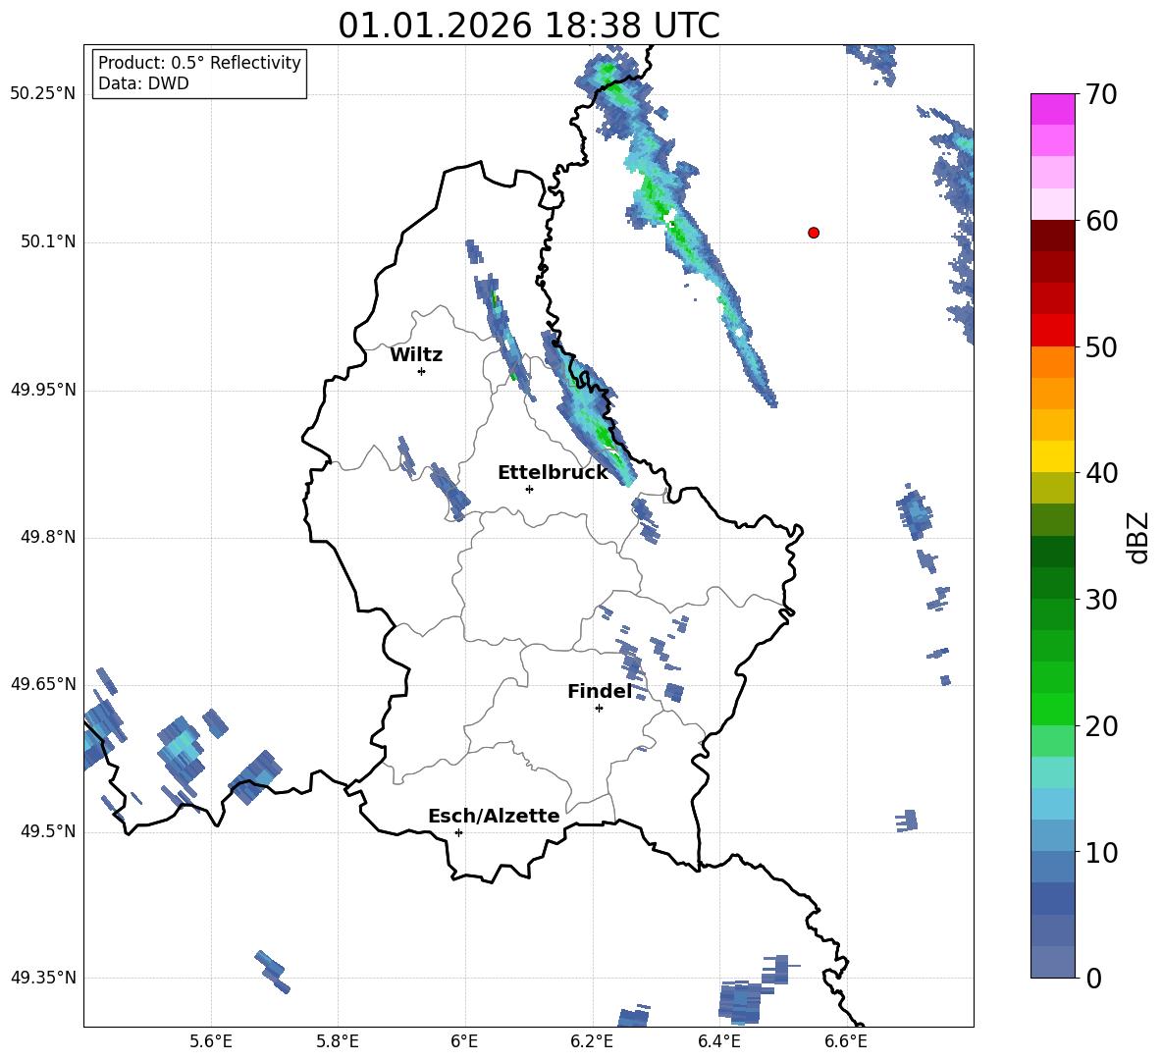This screenshot has height=1061, width=1162.
Task: Click the 49.35°N latitude label
Action: pyautogui.click(x=43, y=978)
